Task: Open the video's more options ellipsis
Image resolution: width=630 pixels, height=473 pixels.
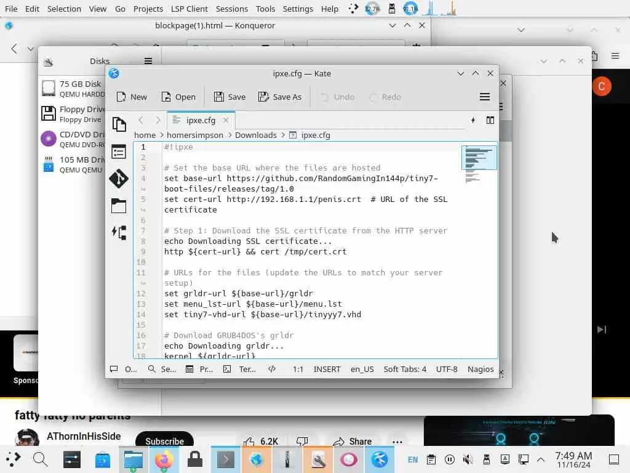Action: (397, 442)
